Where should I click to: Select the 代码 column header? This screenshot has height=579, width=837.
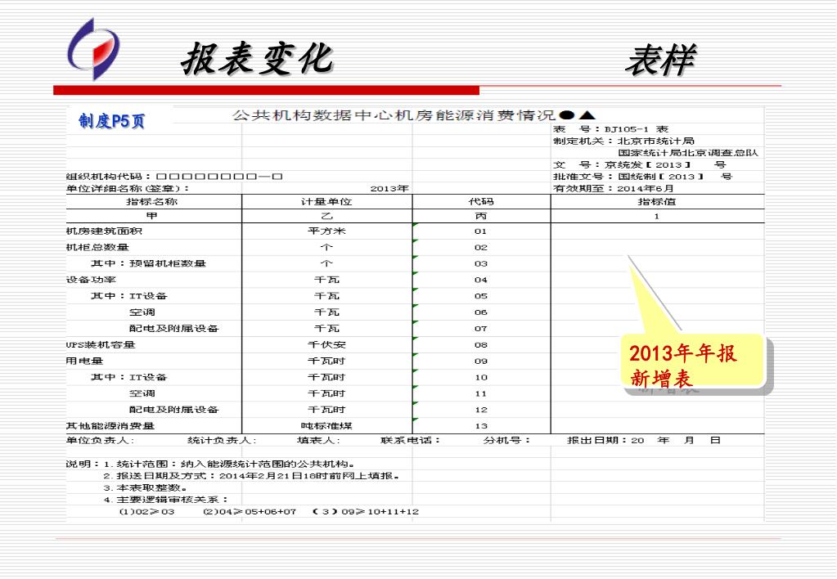(x=481, y=202)
